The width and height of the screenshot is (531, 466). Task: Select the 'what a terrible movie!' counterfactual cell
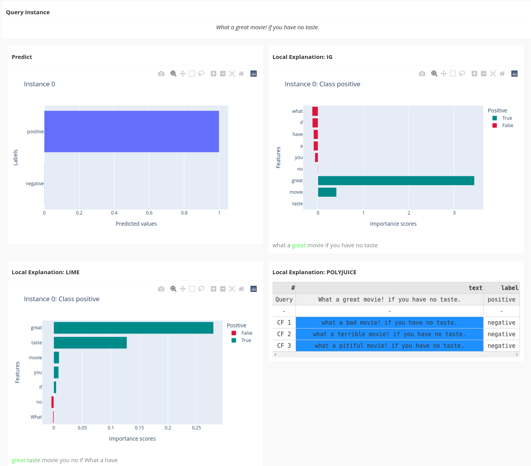coord(389,334)
